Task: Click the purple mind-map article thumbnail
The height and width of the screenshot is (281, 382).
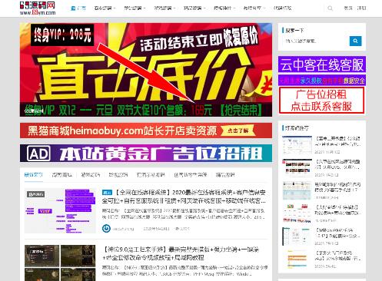Action: (60, 211)
